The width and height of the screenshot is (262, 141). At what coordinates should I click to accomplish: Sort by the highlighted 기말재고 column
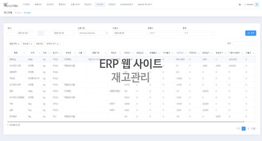click(x=181, y=53)
